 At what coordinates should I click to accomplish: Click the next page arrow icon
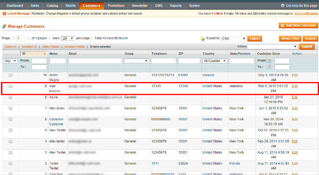(28, 38)
